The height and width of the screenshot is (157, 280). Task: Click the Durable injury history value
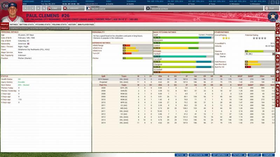(x=21, y=82)
